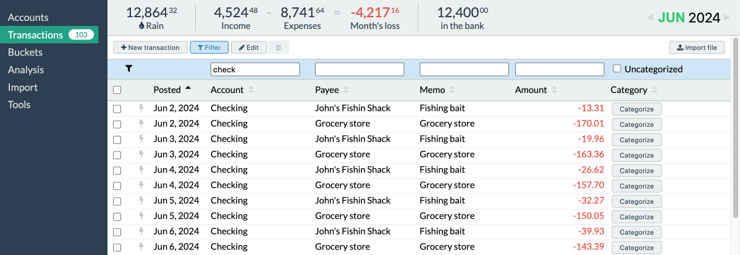Viewport: 740px width, 255px height.
Task: Check the -32.27 Fishing bait row
Action: pyautogui.click(x=117, y=201)
